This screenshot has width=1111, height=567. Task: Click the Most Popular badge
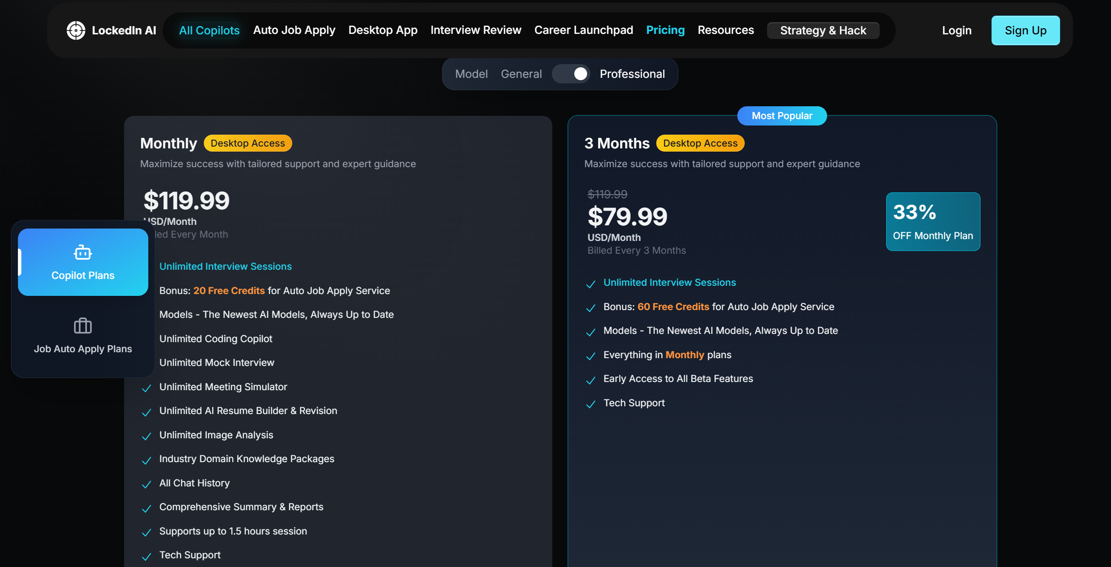point(782,116)
